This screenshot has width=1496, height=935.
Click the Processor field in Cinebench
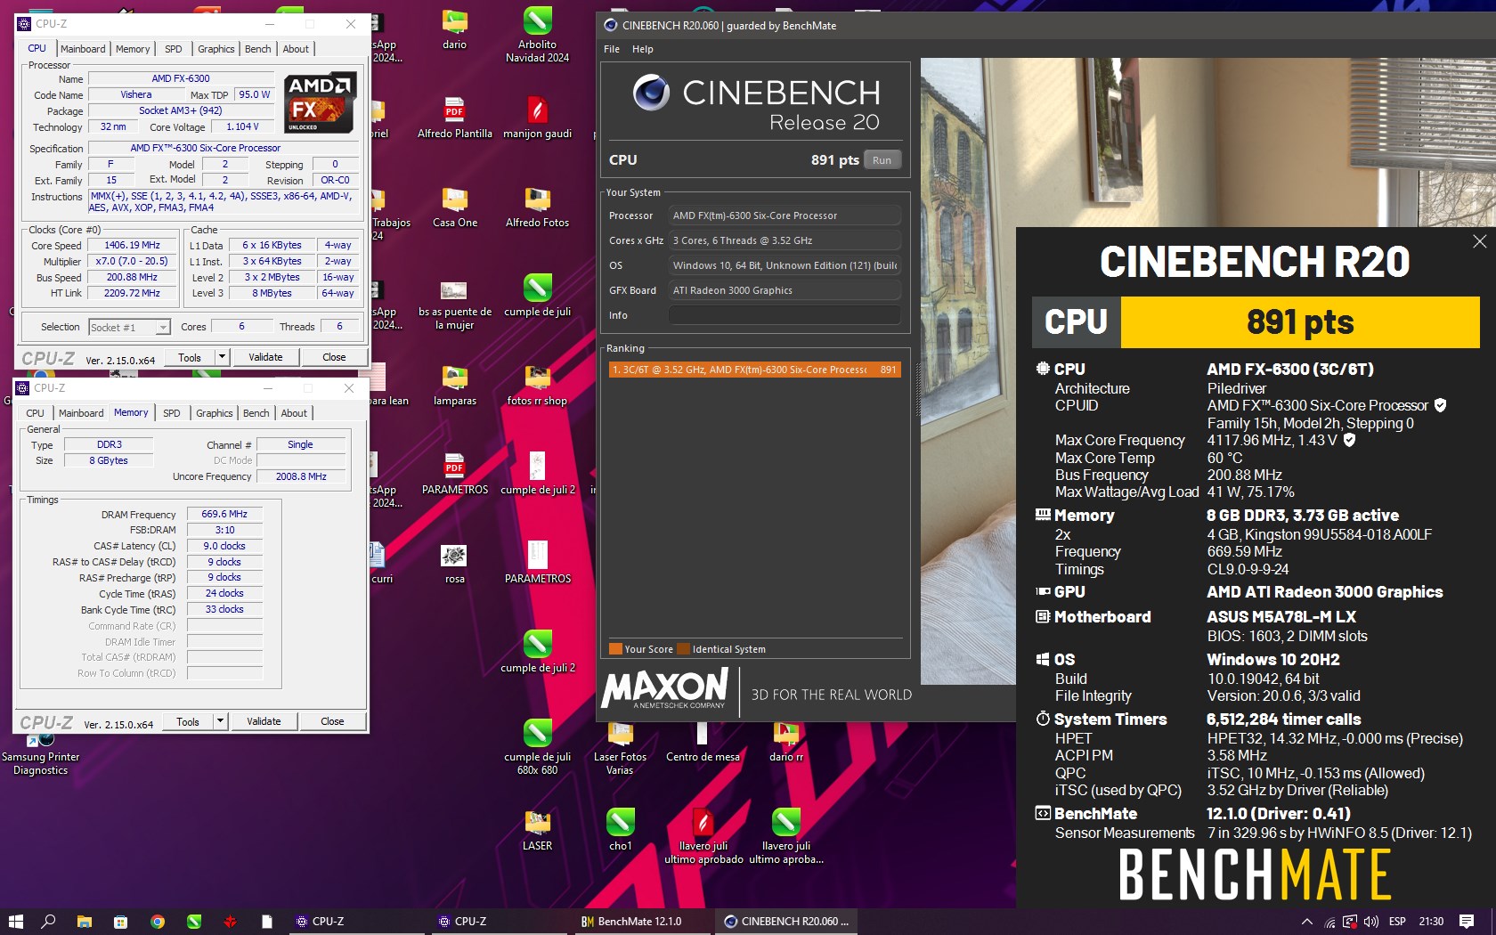[785, 215]
